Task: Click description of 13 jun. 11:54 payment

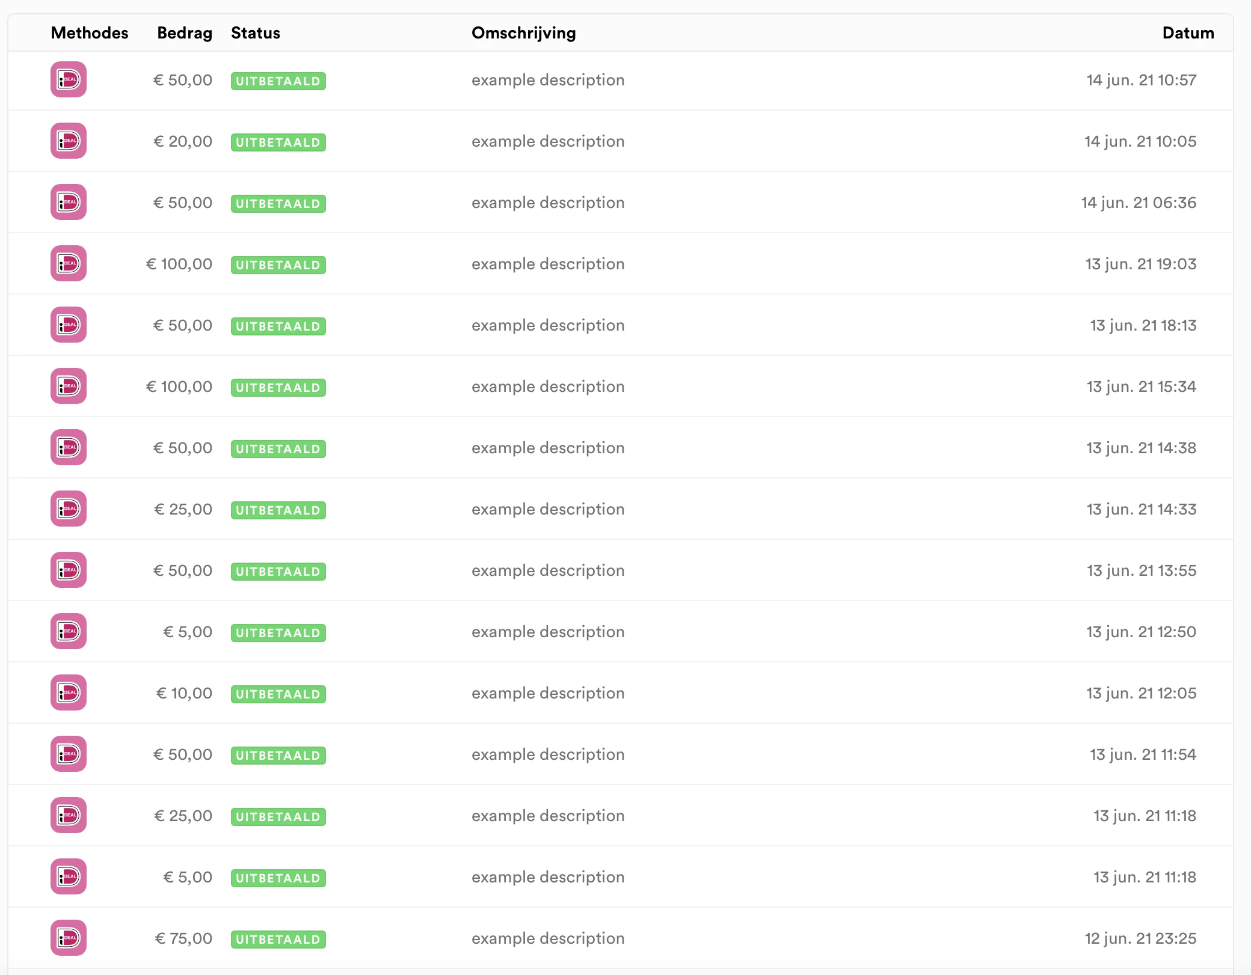Action: (548, 754)
